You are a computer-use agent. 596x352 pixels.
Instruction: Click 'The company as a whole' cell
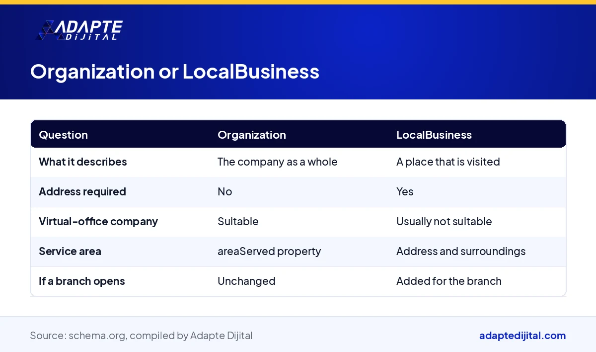(x=277, y=162)
